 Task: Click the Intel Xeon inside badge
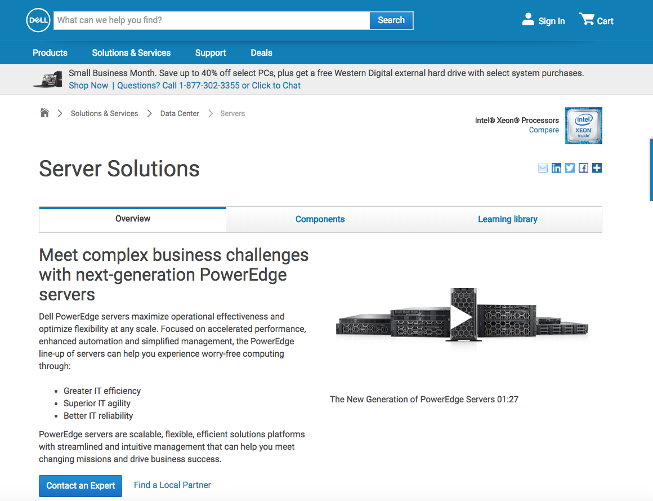pos(583,126)
